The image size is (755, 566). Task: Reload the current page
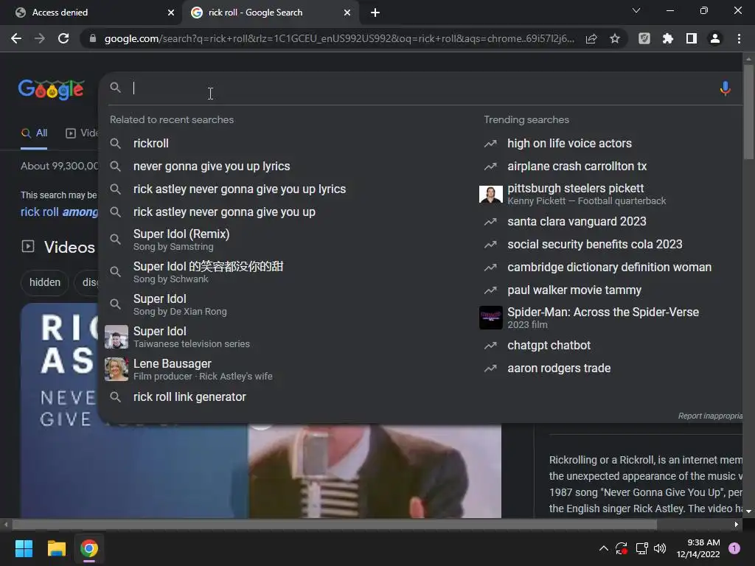pyautogui.click(x=63, y=38)
